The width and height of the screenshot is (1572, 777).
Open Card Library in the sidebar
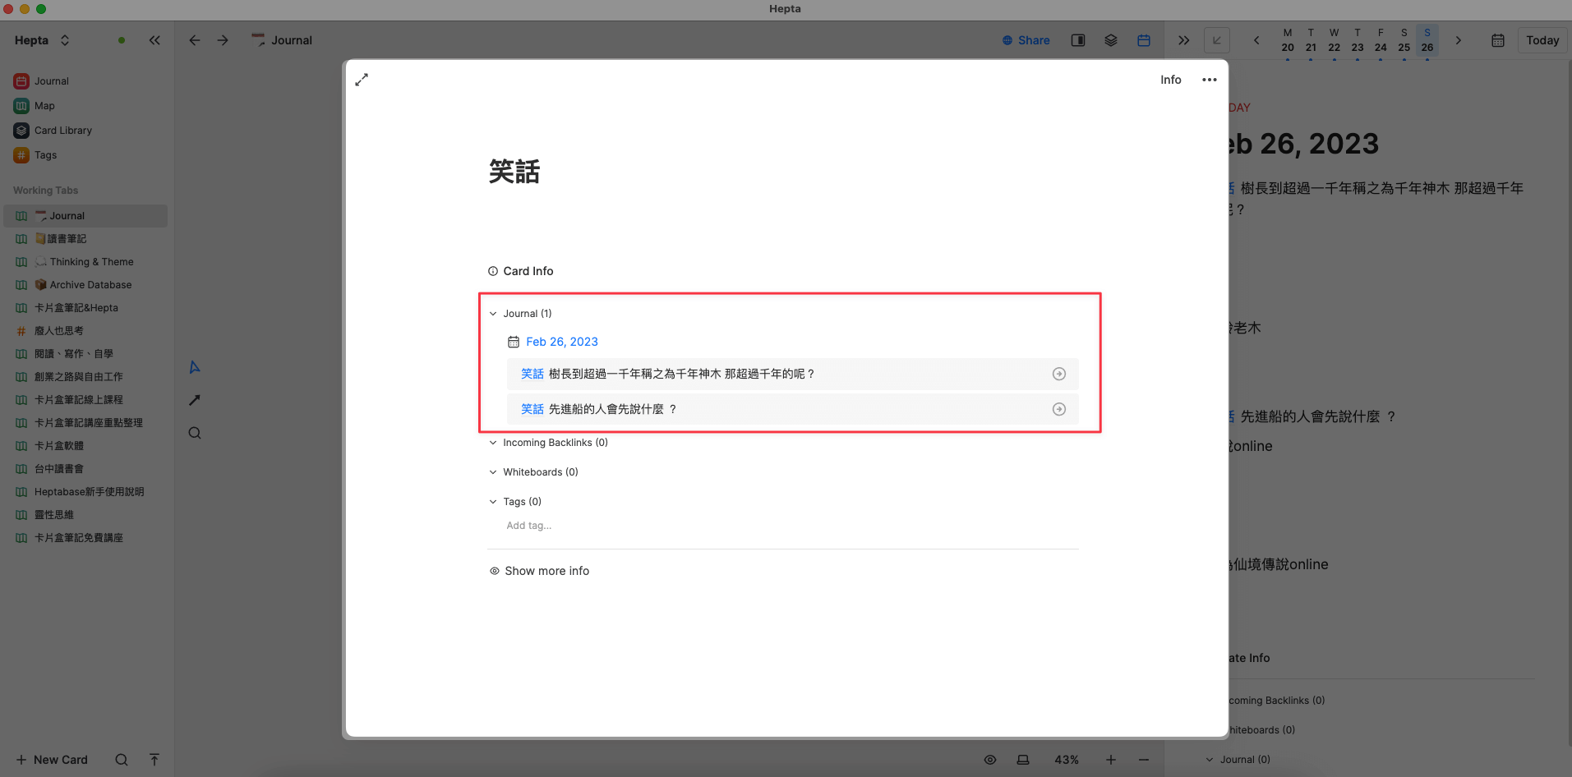(x=62, y=131)
